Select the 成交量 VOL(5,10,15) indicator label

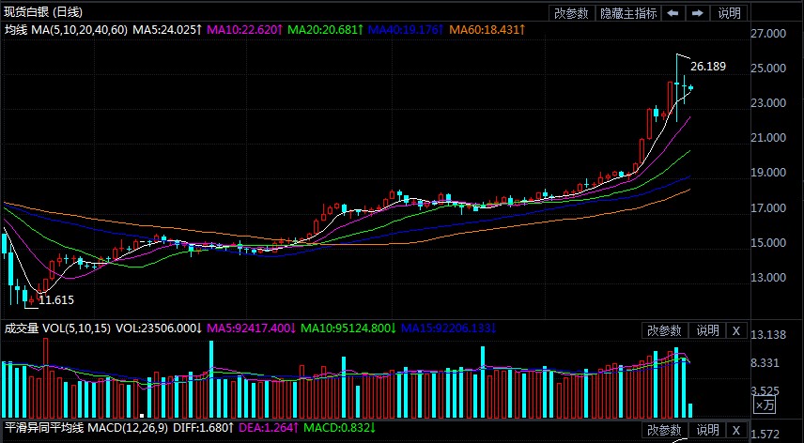coord(56,328)
